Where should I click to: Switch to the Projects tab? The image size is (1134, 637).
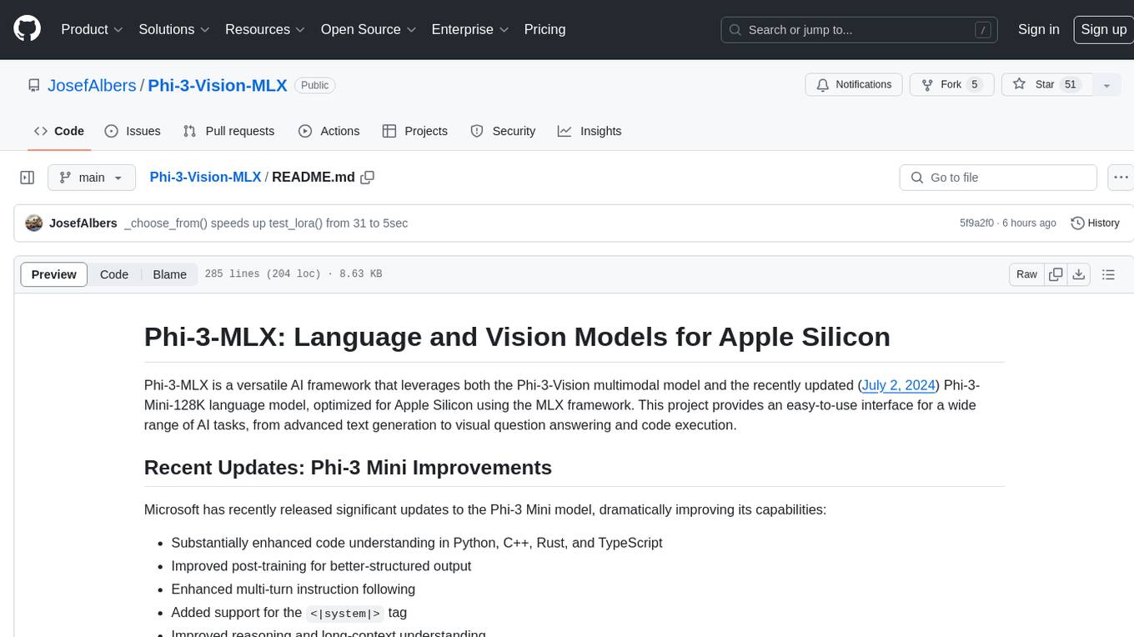pos(415,131)
